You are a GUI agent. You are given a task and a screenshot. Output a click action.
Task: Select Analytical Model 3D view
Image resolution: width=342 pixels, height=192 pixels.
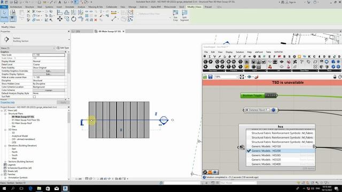20,136
